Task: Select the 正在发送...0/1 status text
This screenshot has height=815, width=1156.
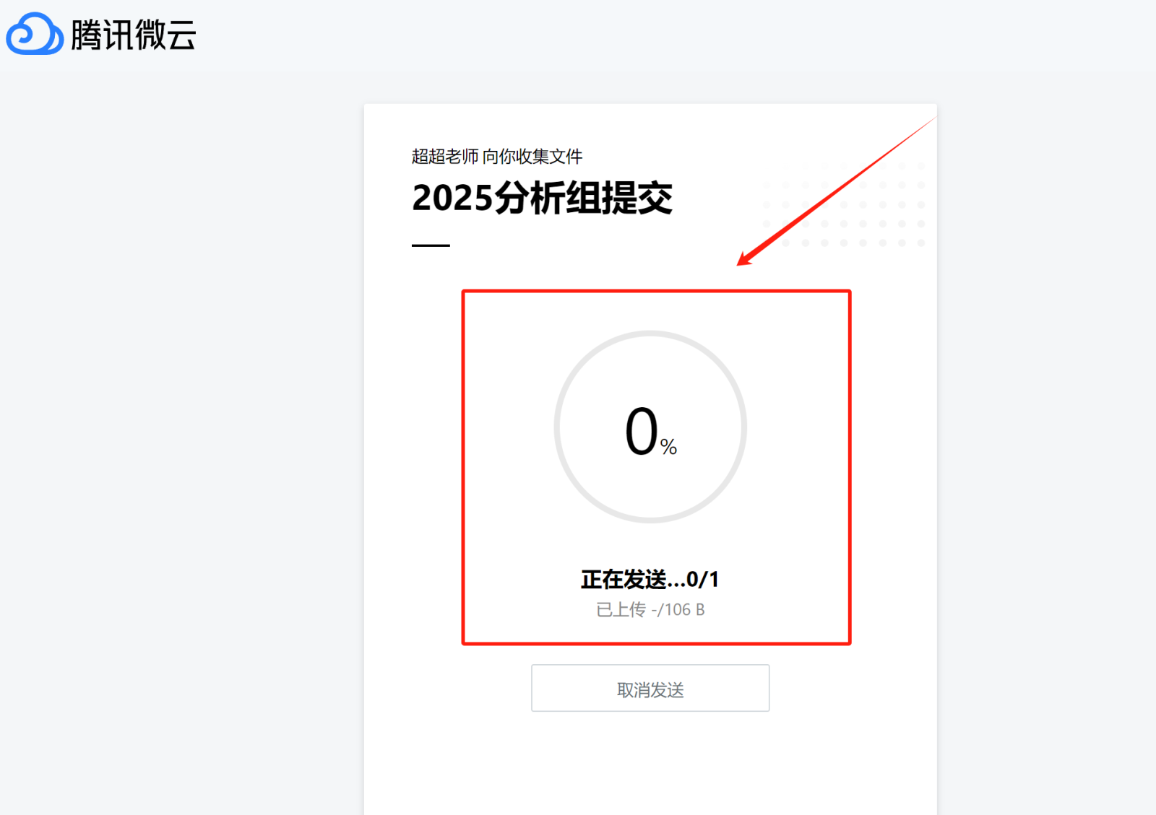Action: coord(650,579)
